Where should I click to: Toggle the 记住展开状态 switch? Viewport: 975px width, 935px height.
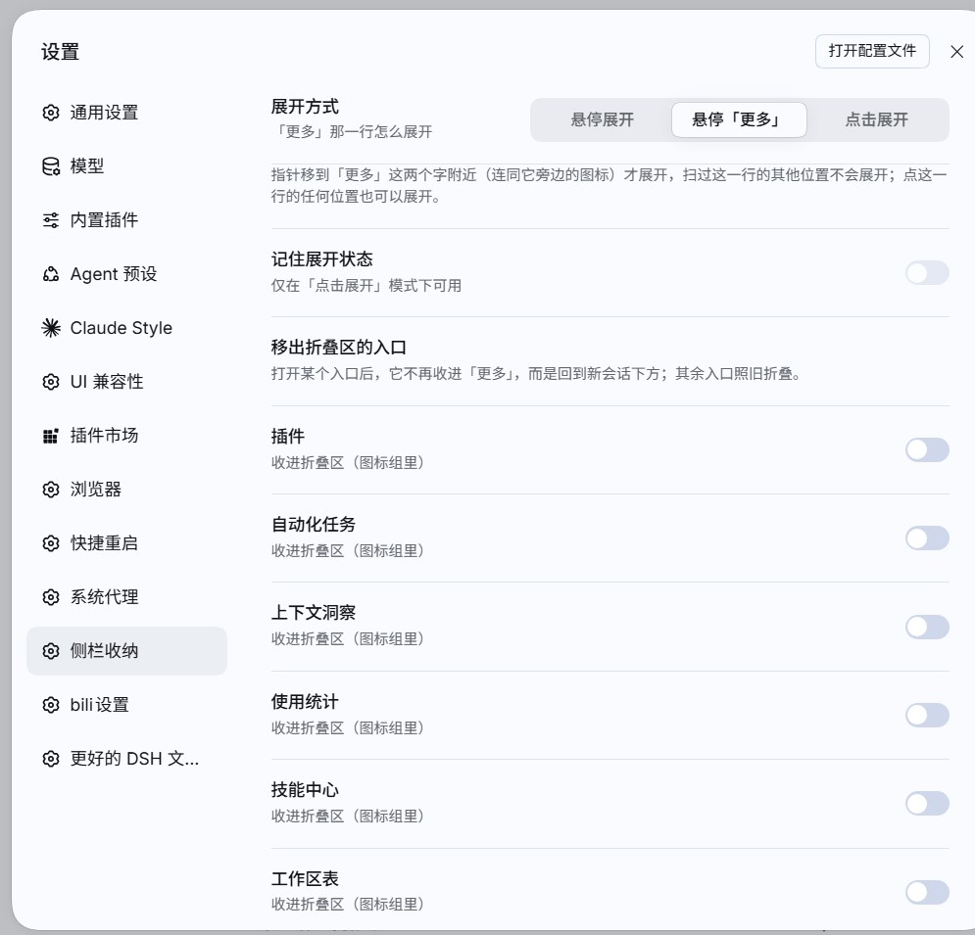[x=927, y=273]
